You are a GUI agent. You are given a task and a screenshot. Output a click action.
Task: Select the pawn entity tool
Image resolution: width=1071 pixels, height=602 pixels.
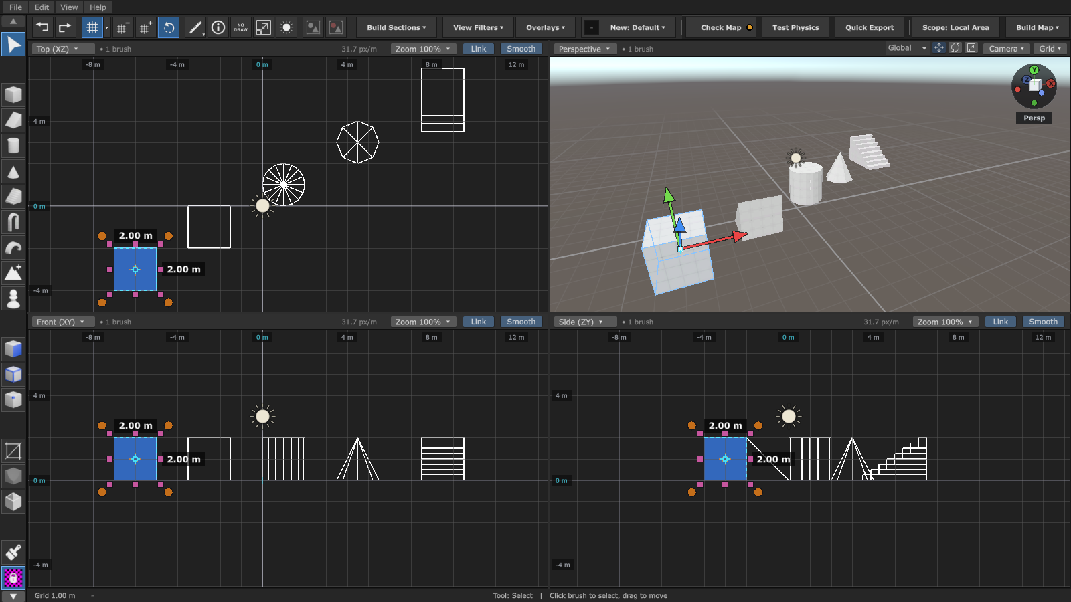point(13,298)
